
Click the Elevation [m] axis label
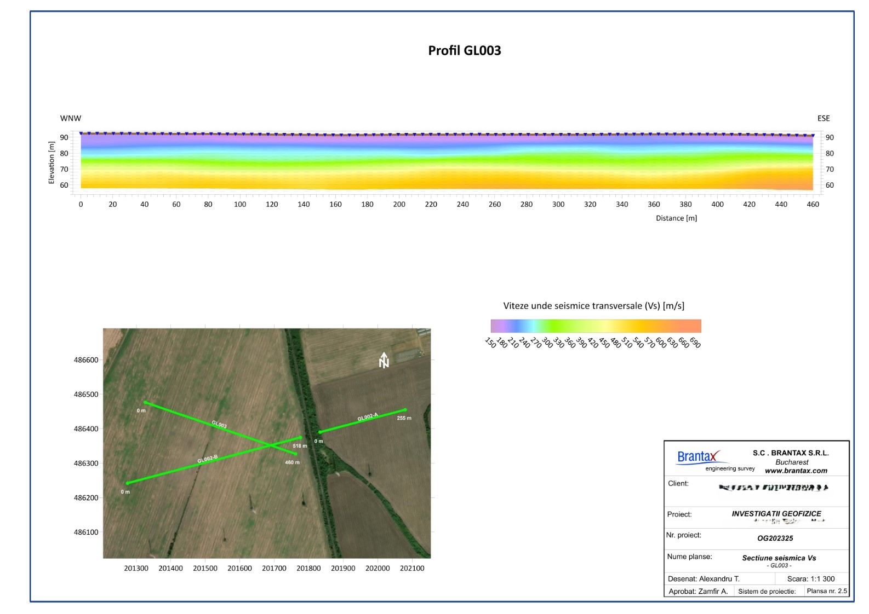click(52, 163)
